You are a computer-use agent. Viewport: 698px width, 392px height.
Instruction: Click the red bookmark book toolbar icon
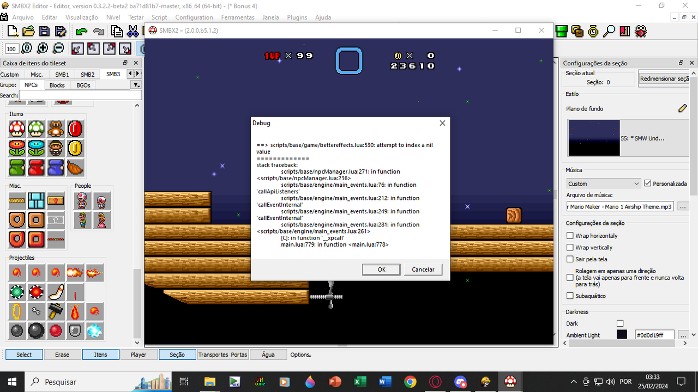[x=625, y=32]
